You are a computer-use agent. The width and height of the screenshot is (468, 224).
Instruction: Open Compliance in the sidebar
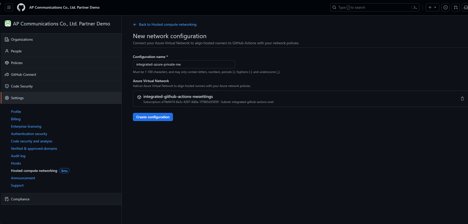[61, 199]
